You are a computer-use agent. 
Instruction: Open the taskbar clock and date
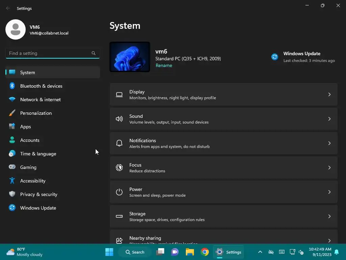click(320, 252)
